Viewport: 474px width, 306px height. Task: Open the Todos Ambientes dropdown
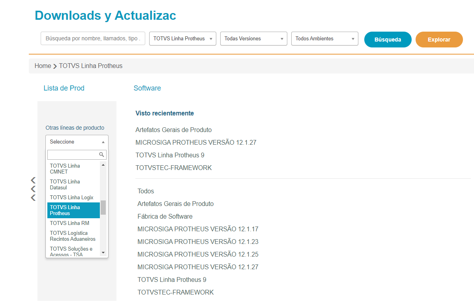point(325,39)
